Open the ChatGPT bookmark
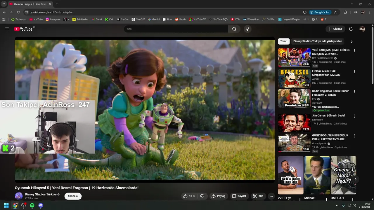The image size is (374, 210). pyautogui.click(x=138, y=20)
